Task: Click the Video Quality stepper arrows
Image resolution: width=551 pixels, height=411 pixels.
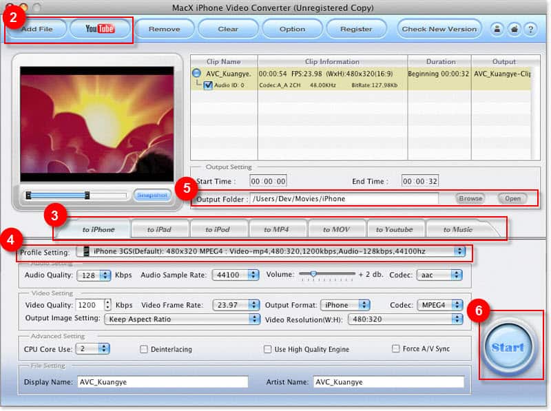Action: click(x=108, y=305)
